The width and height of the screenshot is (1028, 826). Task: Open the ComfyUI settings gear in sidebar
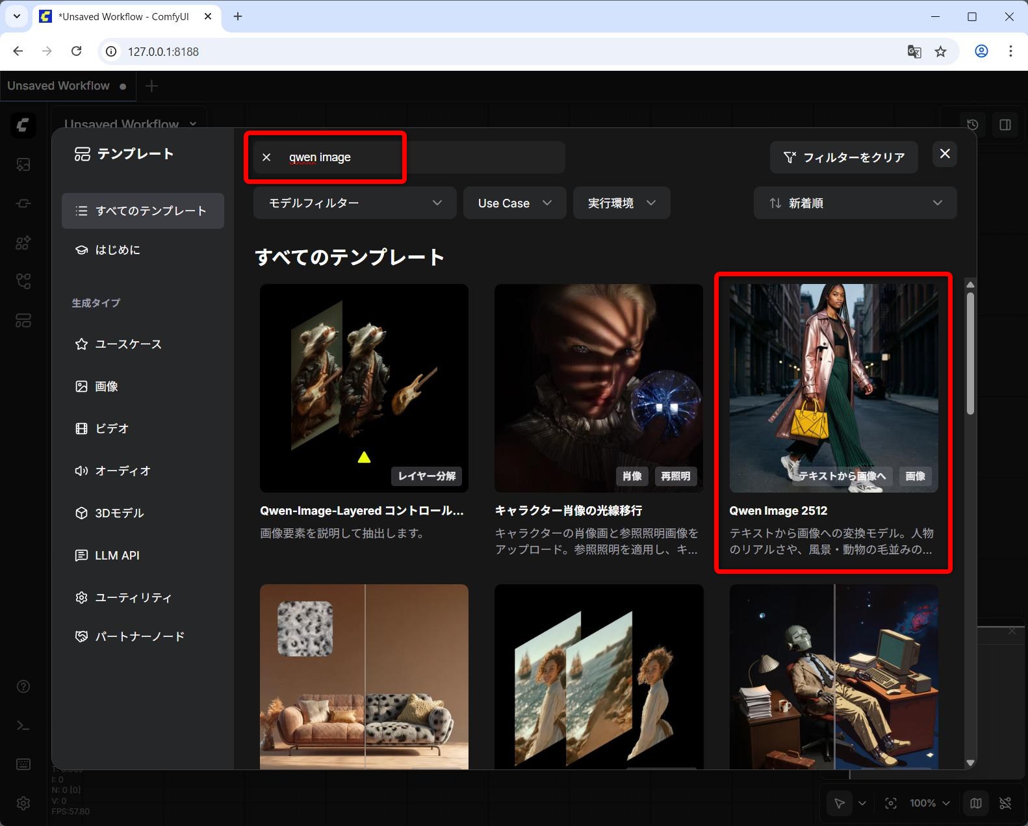pyautogui.click(x=23, y=803)
